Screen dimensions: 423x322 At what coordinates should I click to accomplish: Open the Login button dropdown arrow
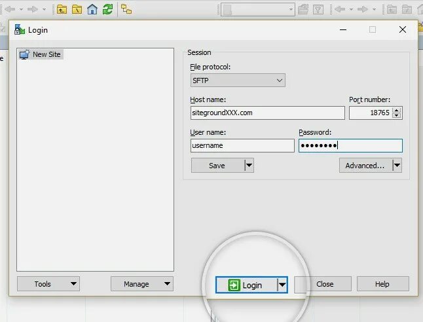pos(282,285)
